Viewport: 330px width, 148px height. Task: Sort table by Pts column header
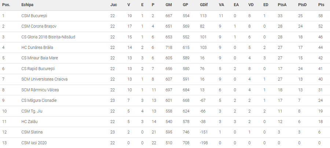(x=321, y=5)
